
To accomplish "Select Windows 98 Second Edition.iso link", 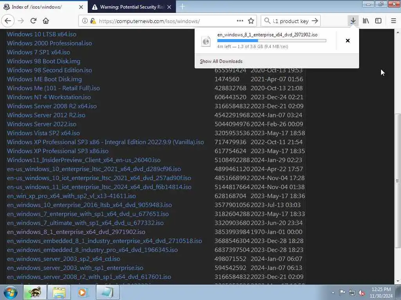I will coord(49,70).
